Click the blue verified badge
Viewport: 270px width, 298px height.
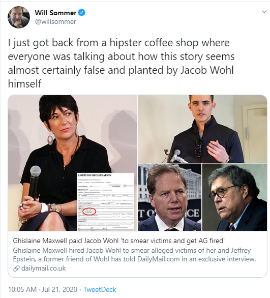tap(82, 13)
